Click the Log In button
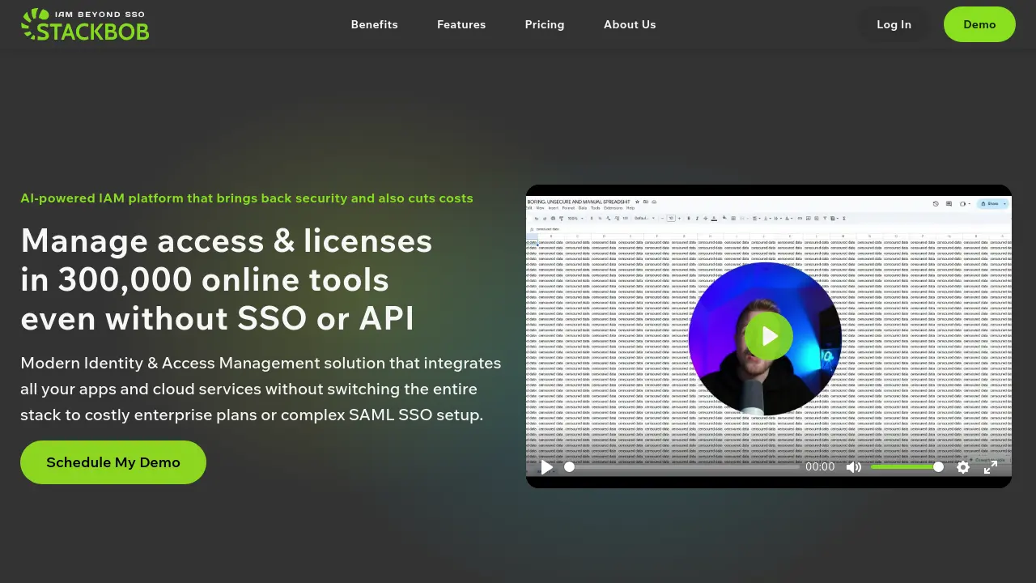 (x=894, y=24)
